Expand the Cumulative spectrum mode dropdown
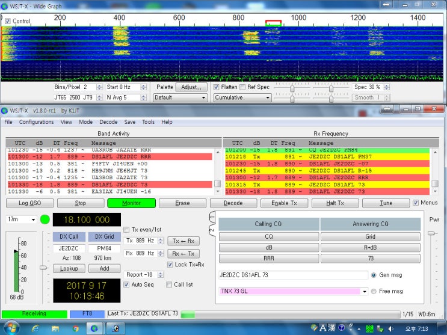 (x=242, y=97)
